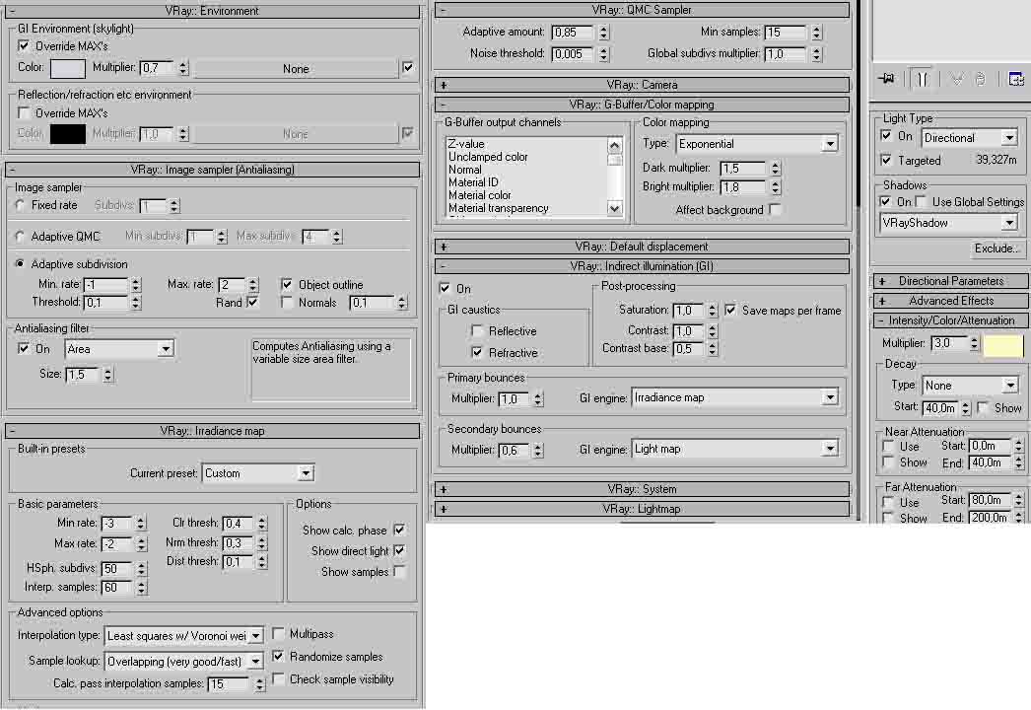The width and height of the screenshot is (1031, 710).
Task: Enable Show samples checkbox
Action: [399, 571]
